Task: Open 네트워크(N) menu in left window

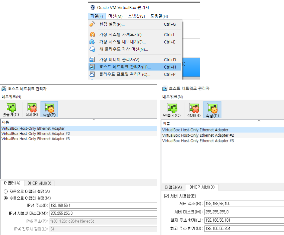Action: [11, 97]
